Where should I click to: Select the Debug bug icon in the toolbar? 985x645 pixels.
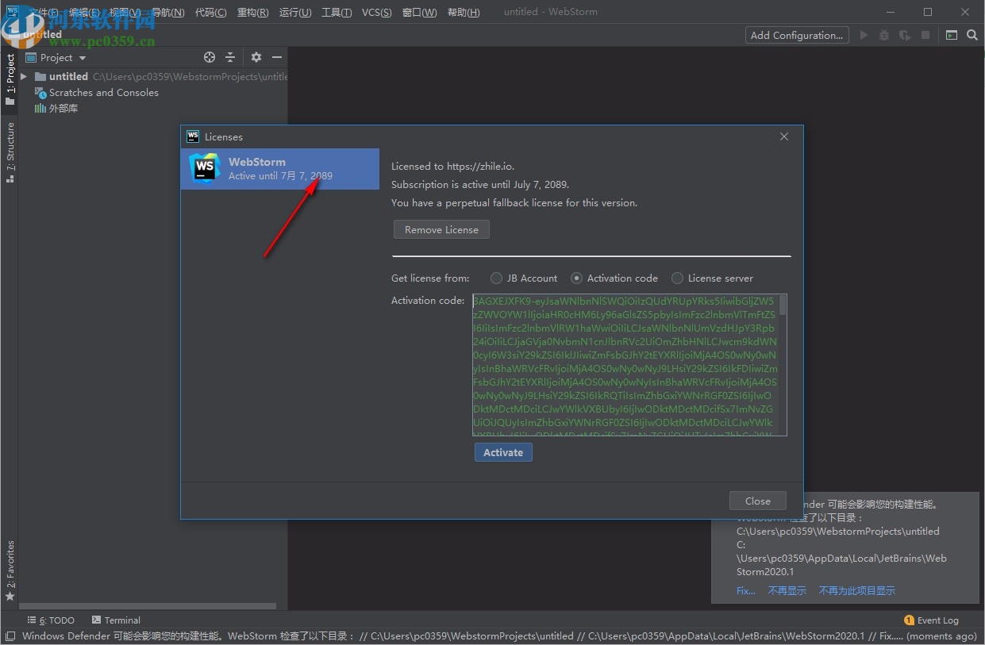point(883,35)
